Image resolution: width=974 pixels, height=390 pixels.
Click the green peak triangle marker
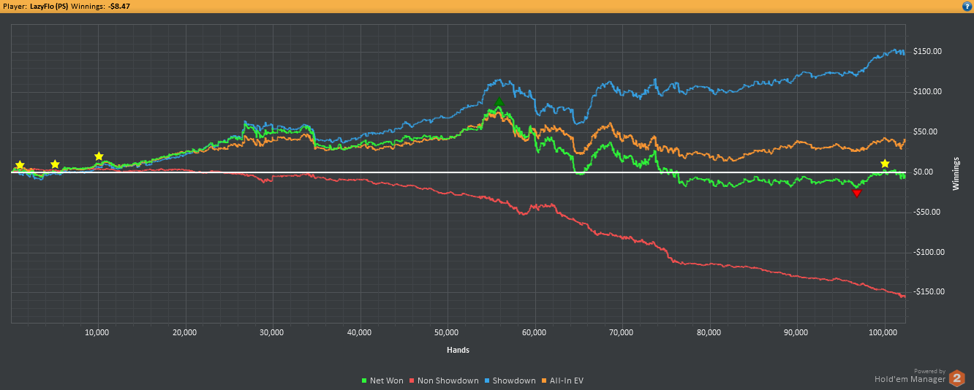click(x=499, y=102)
